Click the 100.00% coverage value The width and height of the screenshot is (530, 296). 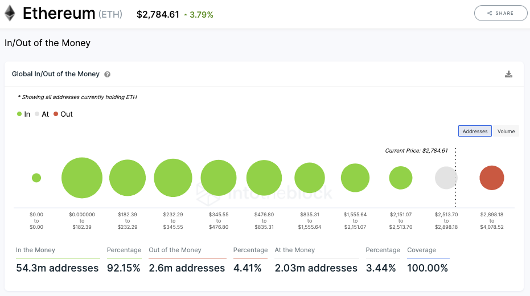point(428,268)
